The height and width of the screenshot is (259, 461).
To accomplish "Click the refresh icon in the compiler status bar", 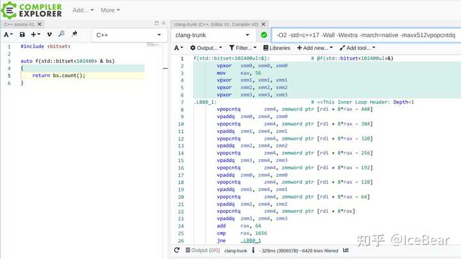I will [177, 251].
